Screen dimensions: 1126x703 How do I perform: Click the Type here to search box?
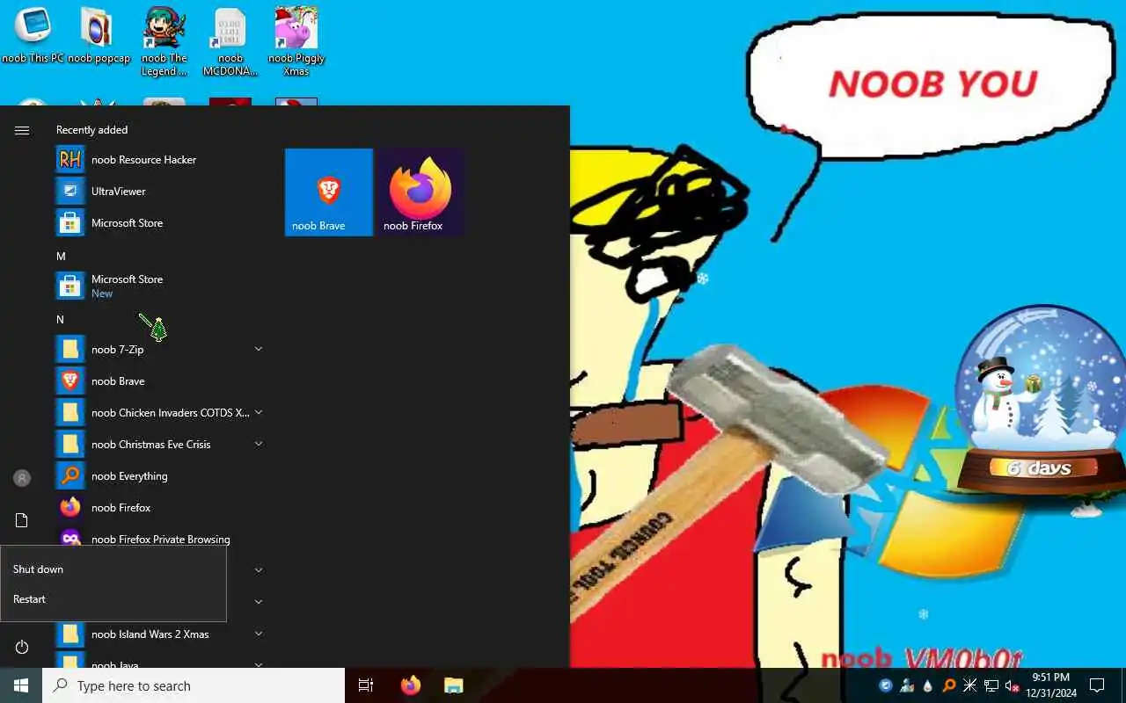194,685
